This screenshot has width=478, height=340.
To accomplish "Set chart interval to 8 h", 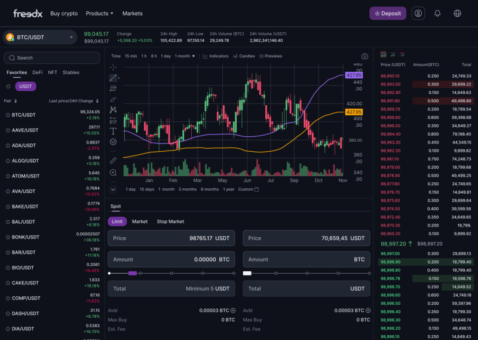I will (154, 56).
